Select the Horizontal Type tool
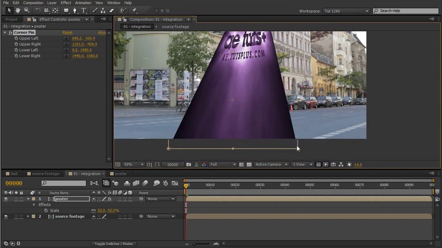 (84, 11)
